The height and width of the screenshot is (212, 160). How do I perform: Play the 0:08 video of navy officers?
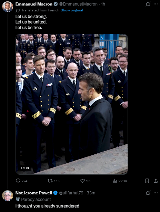pyautogui.click(x=72, y=104)
